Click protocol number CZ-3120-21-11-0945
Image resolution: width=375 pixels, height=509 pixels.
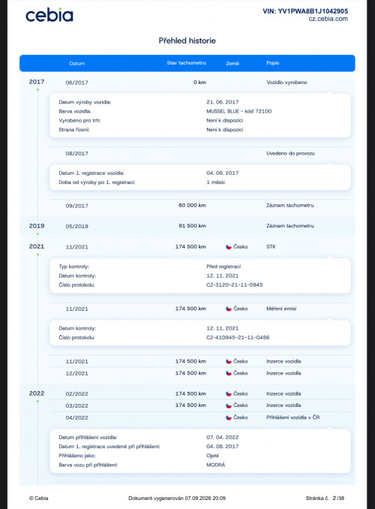pos(235,285)
